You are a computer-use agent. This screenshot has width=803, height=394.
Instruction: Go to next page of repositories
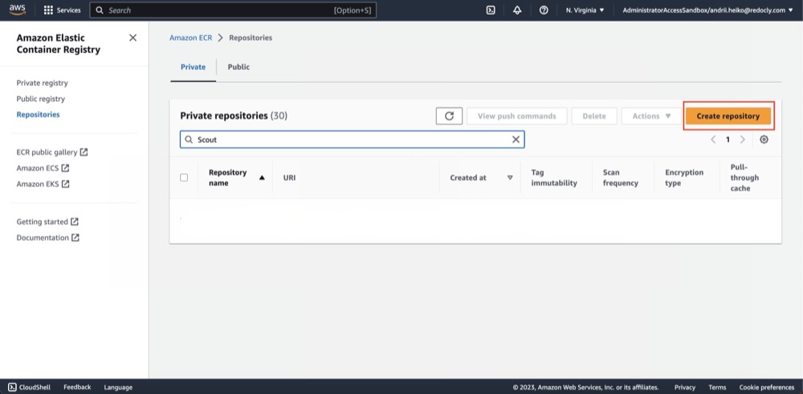742,139
